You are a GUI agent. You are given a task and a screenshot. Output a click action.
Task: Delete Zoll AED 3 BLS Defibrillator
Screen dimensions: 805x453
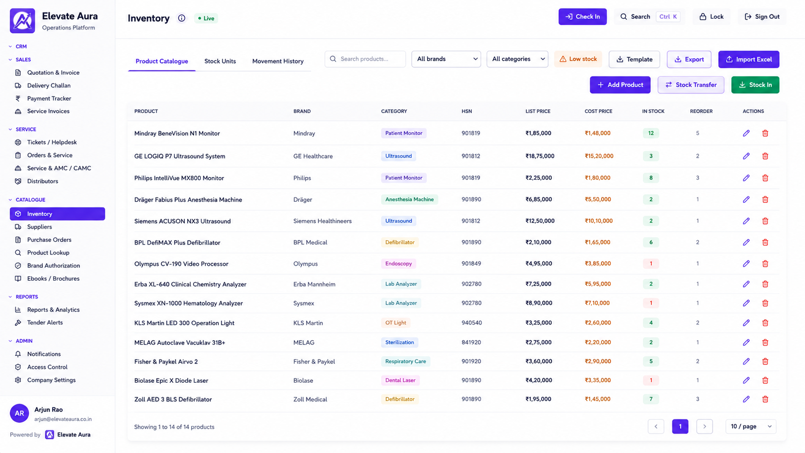pyautogui.click(x=765, y=399)
